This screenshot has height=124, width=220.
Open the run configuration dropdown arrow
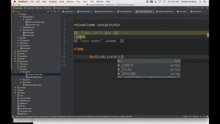point(188,8)
